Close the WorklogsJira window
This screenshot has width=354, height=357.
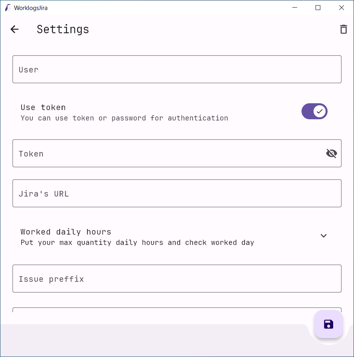point(342,8)
